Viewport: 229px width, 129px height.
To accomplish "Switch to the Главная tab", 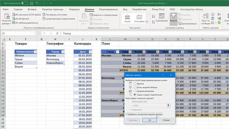I will 18,9.
